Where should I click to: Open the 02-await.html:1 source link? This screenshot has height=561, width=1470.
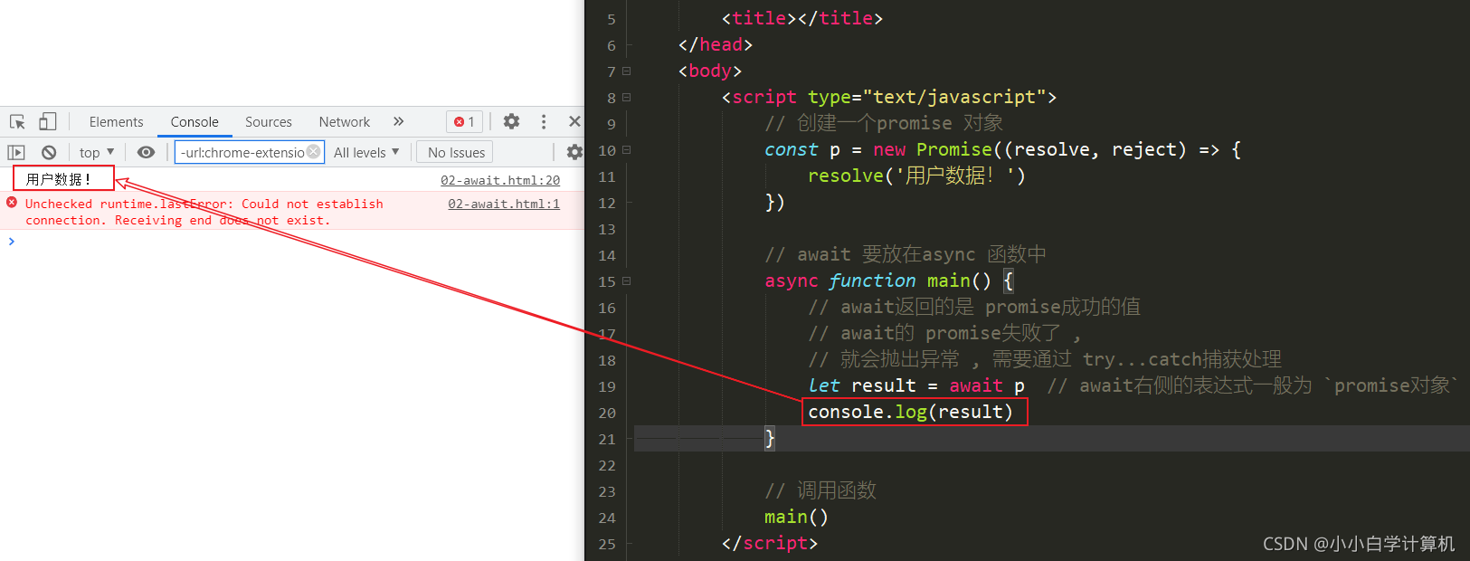coord(504,204)
